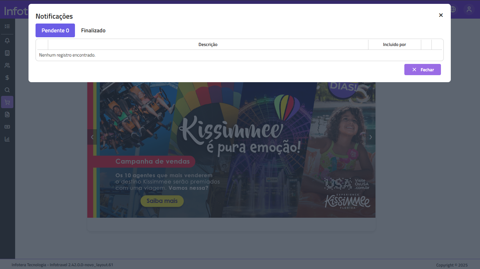Switch to the Pendente 0 tab
480x269 pixels.
(x=55, y=31)
